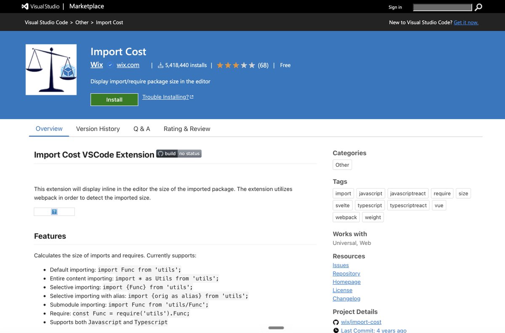Go to Other breadcrumb
This screenshot has width=505, height=333.
tap(82, 22)
